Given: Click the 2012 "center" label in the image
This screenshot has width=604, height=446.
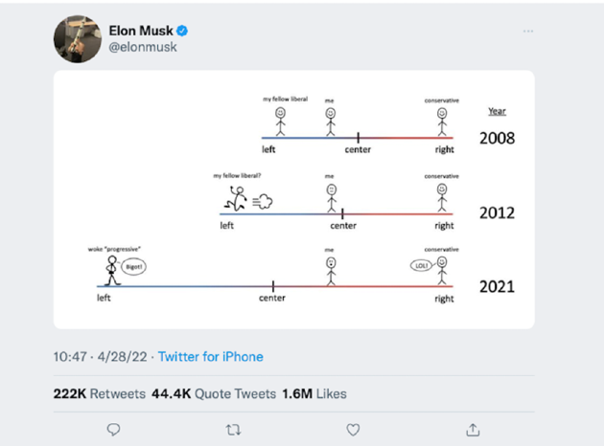Looking at the screenshot, I should (343, 226).
